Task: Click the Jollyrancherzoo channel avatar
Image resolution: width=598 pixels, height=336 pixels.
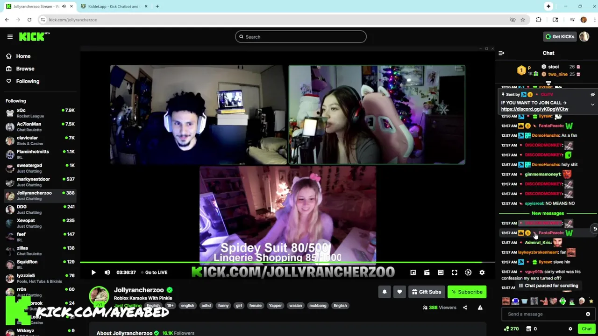Action: point(99,297)
